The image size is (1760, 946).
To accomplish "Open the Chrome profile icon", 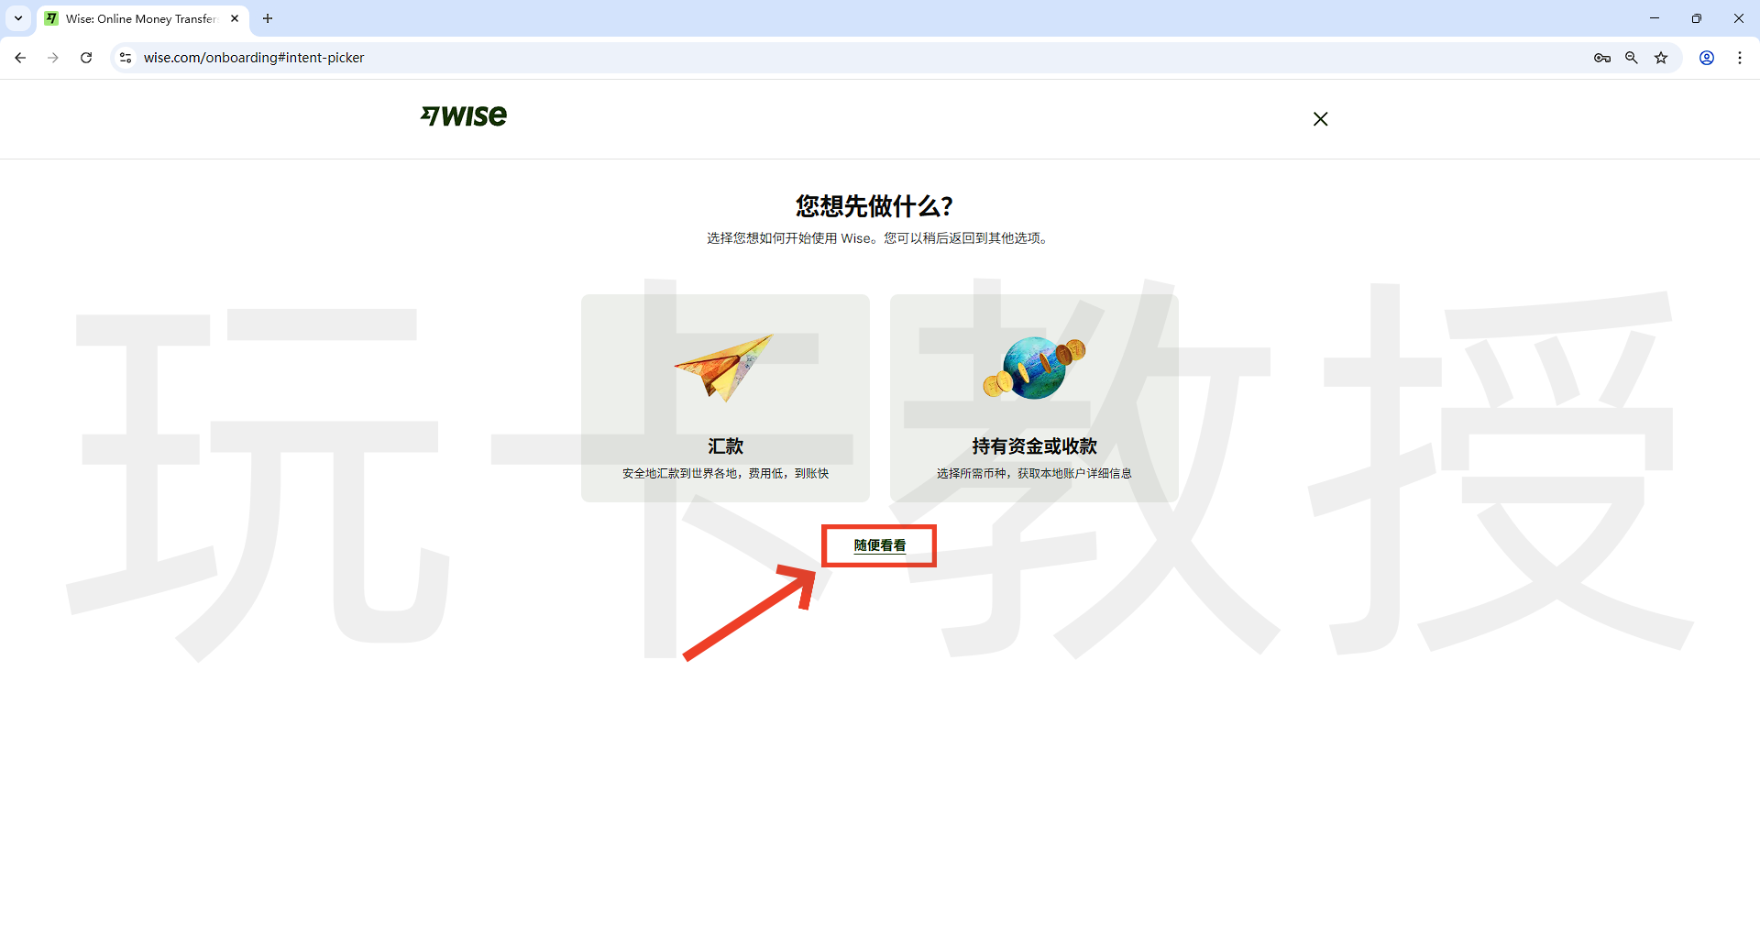I will 1707,58.
